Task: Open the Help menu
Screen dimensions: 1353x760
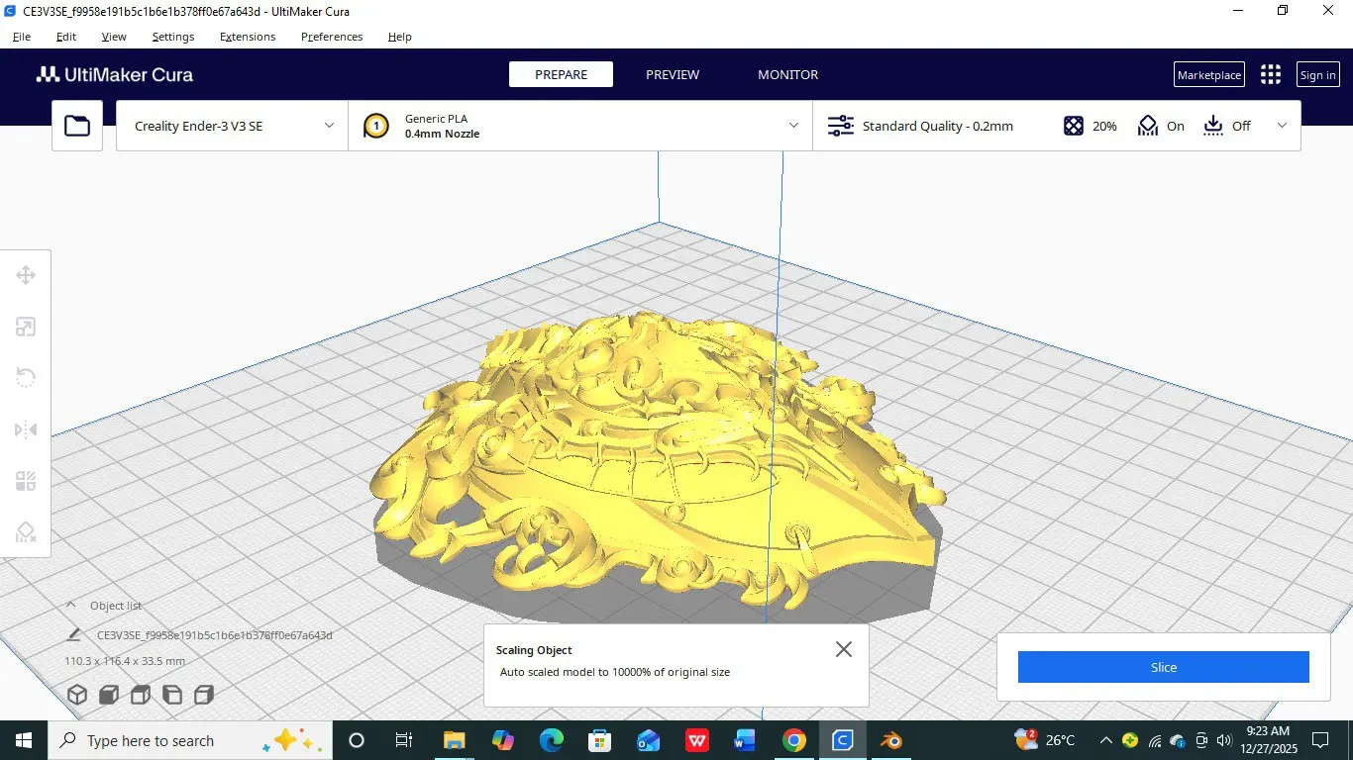Action: click(x=400, y=37)
